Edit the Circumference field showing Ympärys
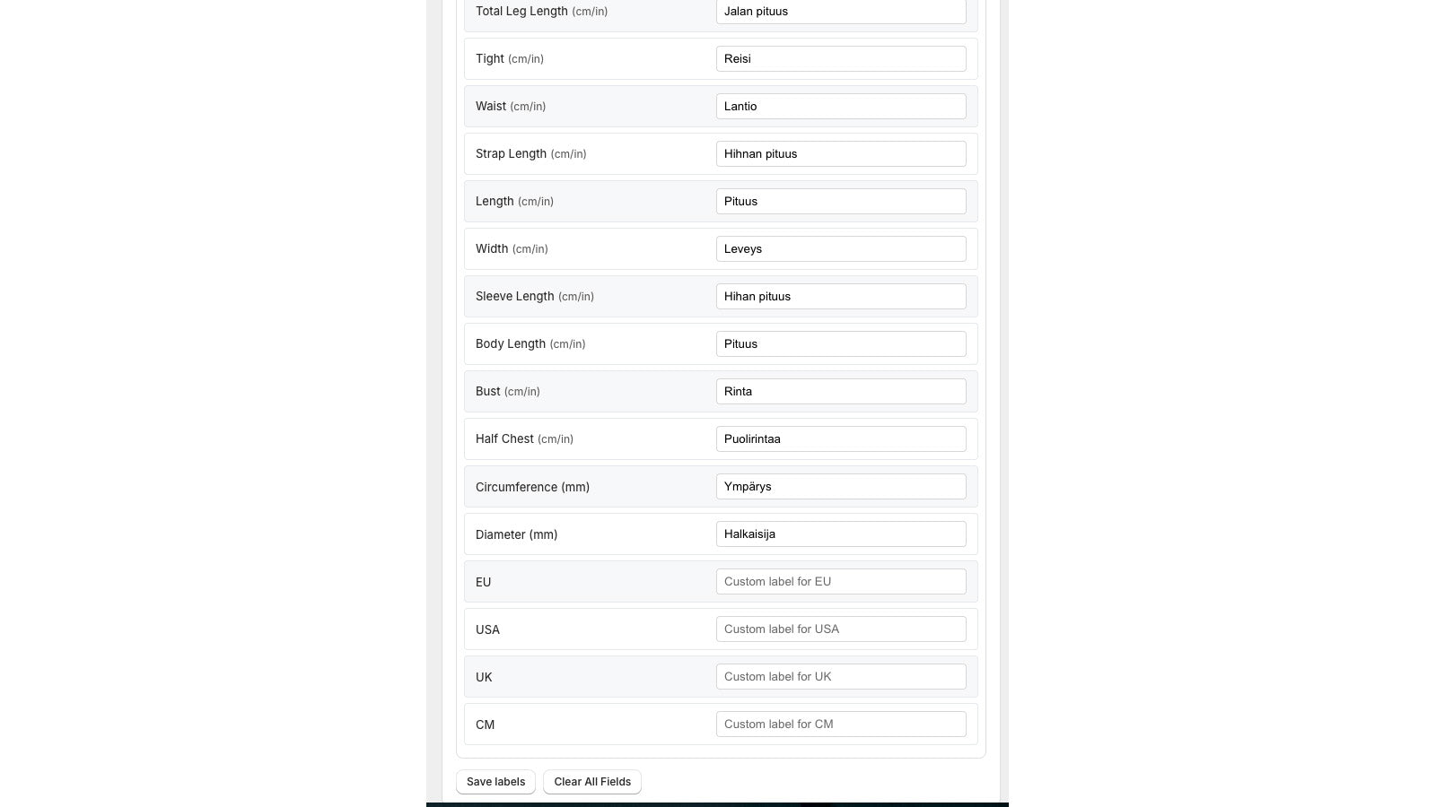The height and width of the screenshot is (807, 1436). click(840, 487)
